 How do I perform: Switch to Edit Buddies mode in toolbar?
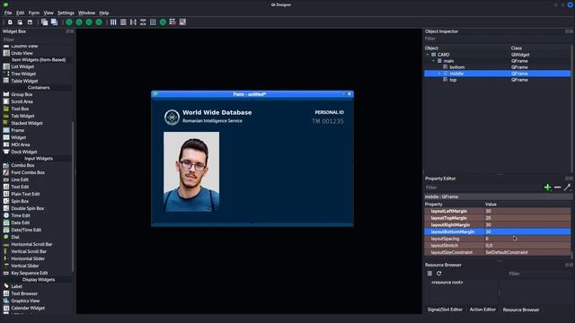[x=89, y=22]
